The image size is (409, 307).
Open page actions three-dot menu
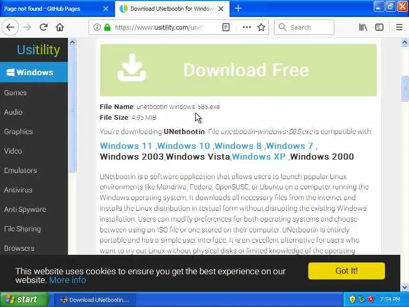[x=247, y=27]
